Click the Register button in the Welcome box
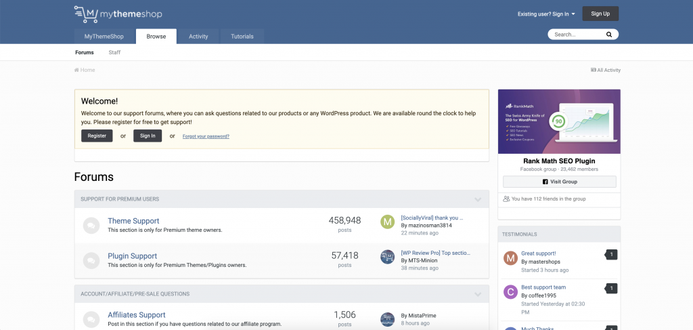The width and height of the screenshot is (693, 330). click(x=97, y=136)
